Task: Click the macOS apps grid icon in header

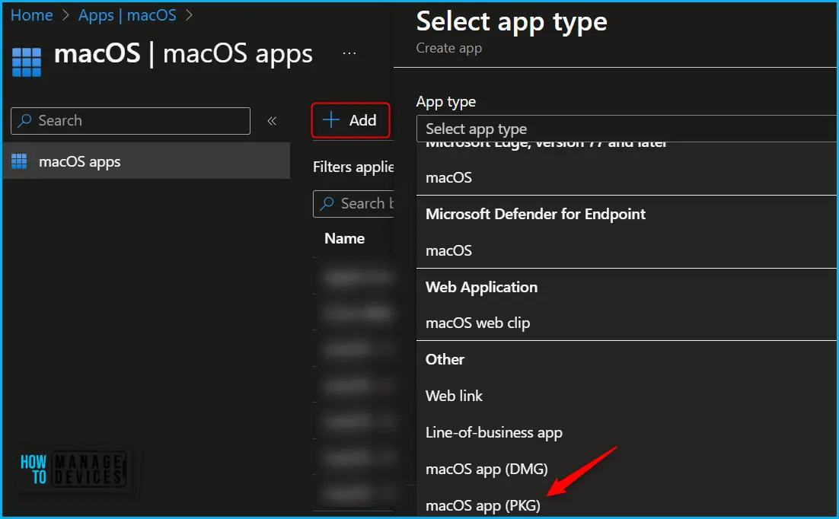Action: (26, 62)
